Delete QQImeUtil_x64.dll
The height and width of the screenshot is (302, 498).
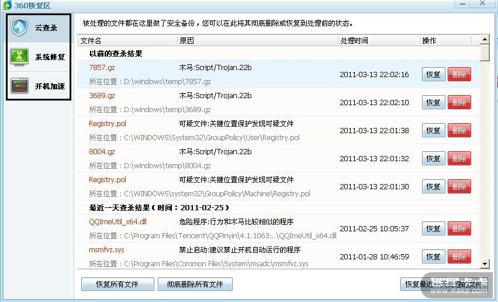(x=459, y=228)
